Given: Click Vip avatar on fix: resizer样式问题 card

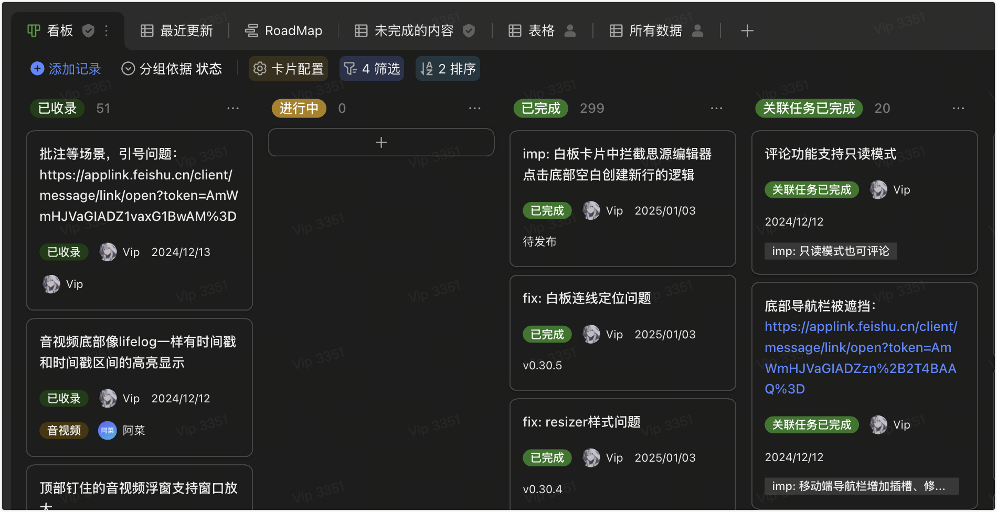Looking at the screenshot, I should (x=591, y=457).
